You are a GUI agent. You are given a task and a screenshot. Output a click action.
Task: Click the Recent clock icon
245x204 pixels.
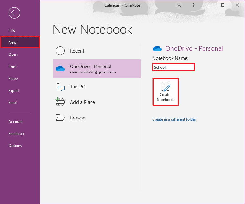60,51
